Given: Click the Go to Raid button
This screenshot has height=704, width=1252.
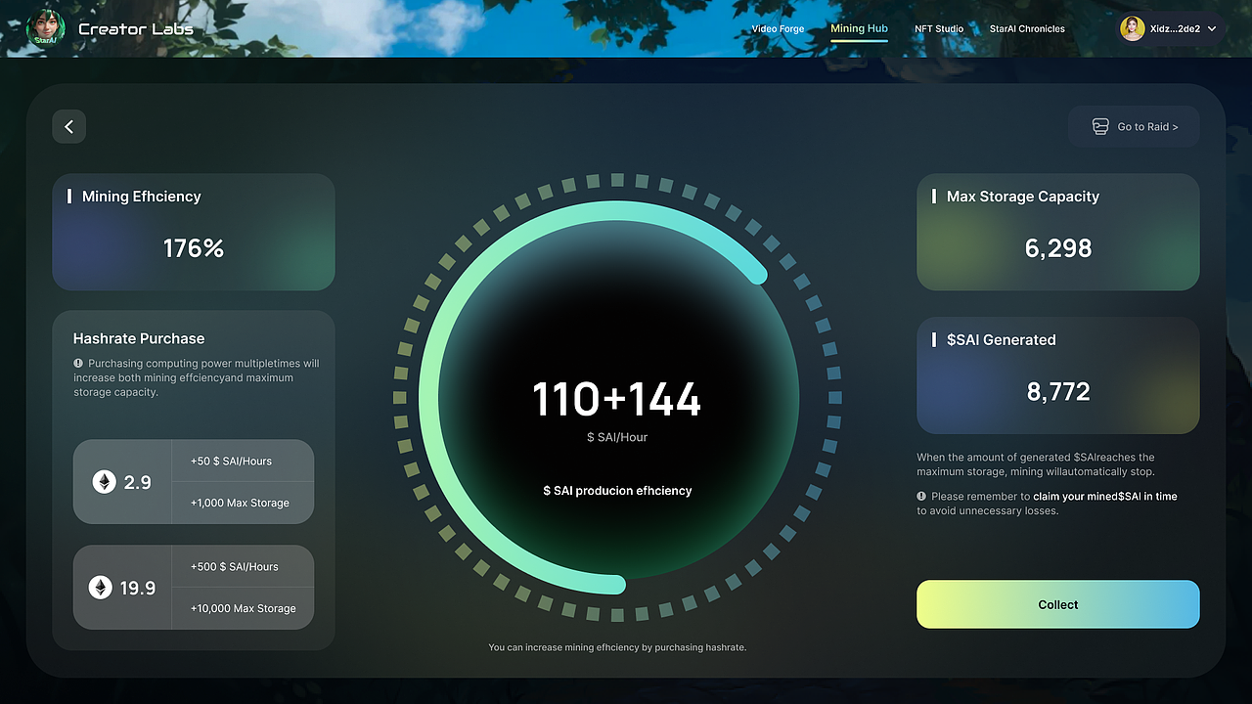Looking at the screenshot, I should (1134, 126).
